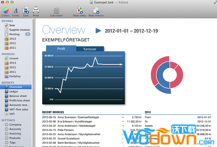217x147 pixels.
Task: Expand the date range disclosure triangle
Action: (98, 31)
